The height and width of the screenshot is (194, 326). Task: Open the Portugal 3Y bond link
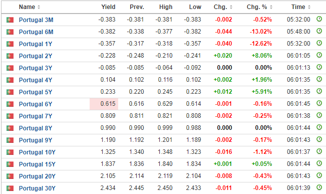pyautogui.click(x=36, y=68)
